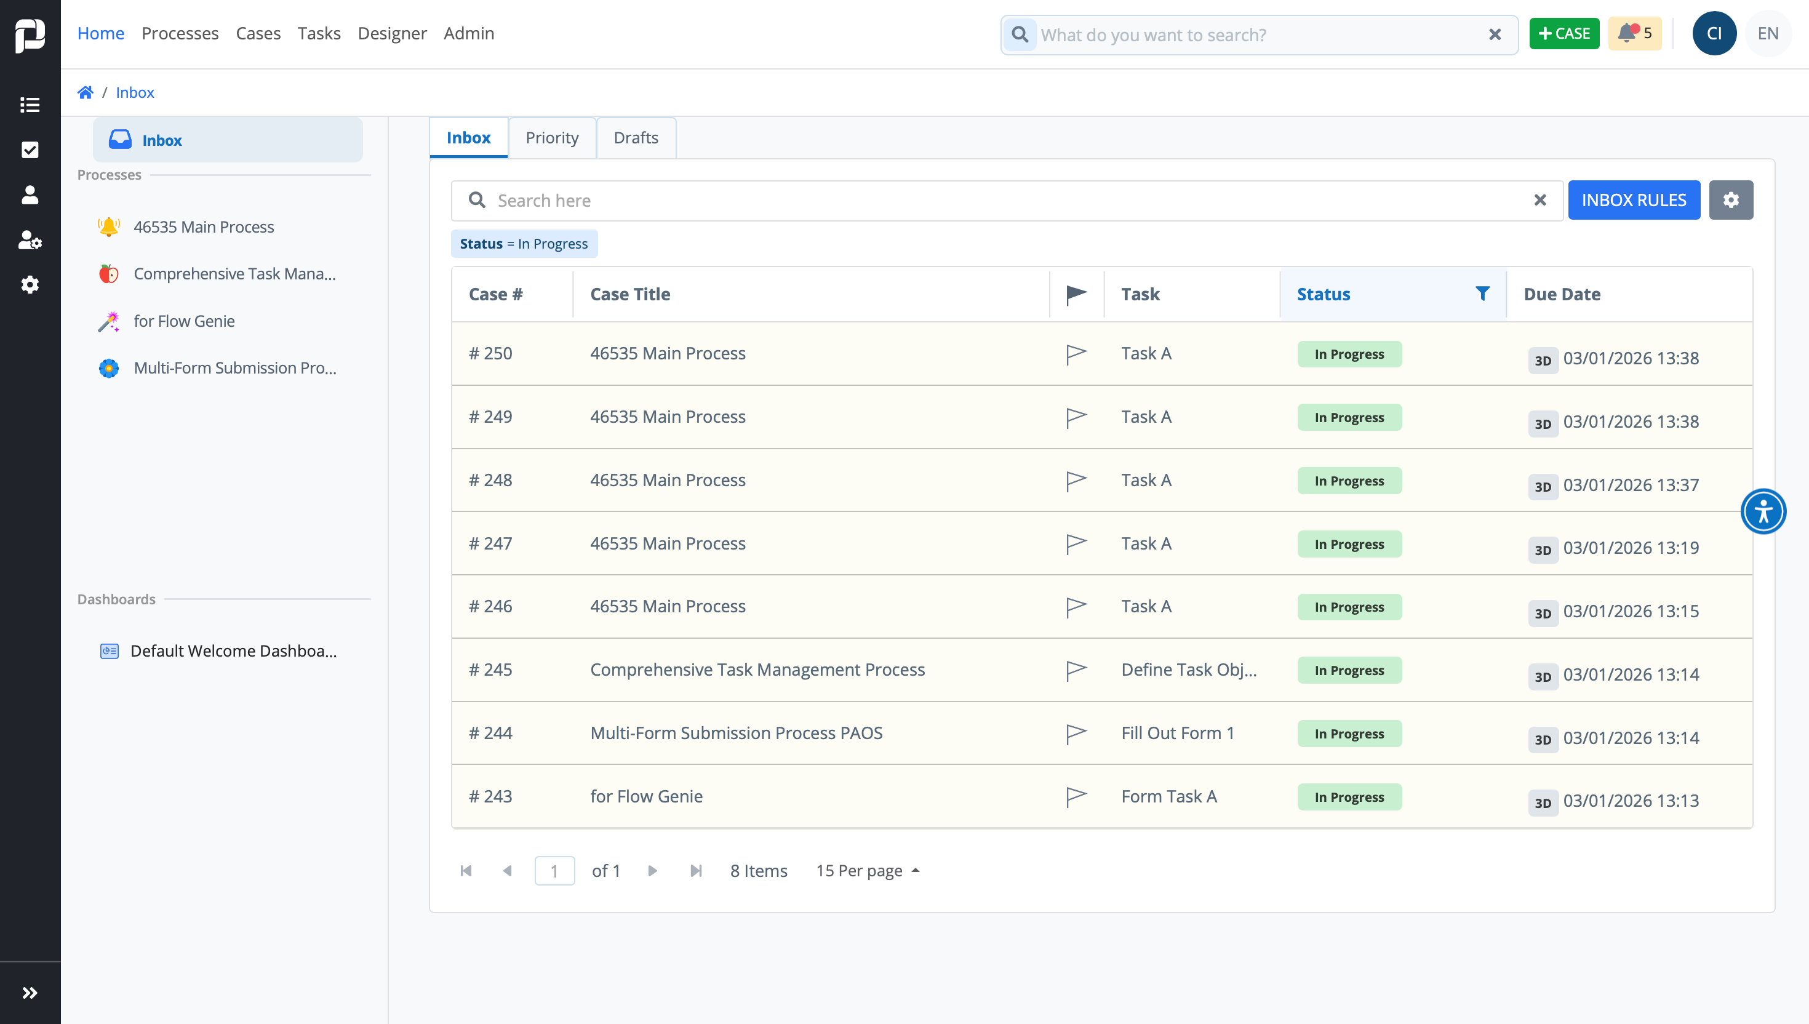Open the accessibility widget icon
The width and height of the screenshot is (1809, 1024).
click(1763, 511)
